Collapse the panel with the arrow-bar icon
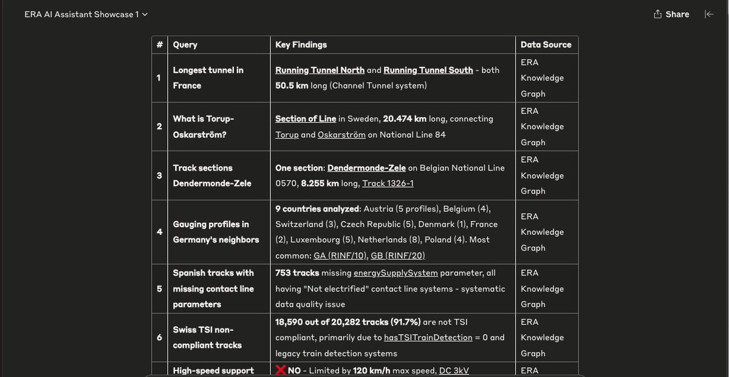This screenshot has width=729, height=377. pyautogui.click(x=708, y=14)
